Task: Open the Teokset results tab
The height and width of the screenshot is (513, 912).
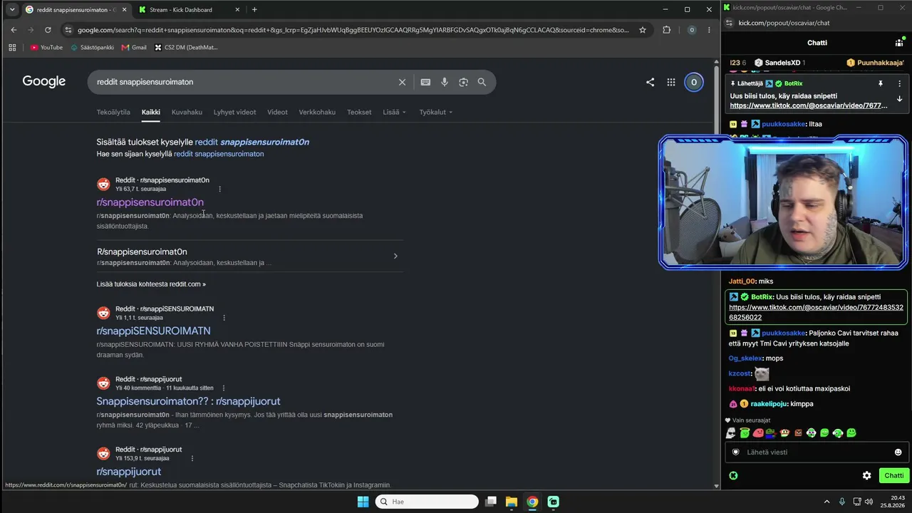Action: (x=359, y=112)
